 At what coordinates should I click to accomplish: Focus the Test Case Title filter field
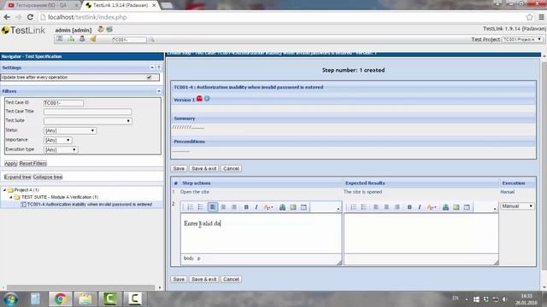pos(87,112)
